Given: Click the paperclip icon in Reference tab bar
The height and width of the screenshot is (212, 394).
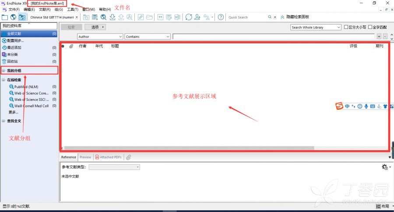Looking at the screenshot, I should 128,157.
